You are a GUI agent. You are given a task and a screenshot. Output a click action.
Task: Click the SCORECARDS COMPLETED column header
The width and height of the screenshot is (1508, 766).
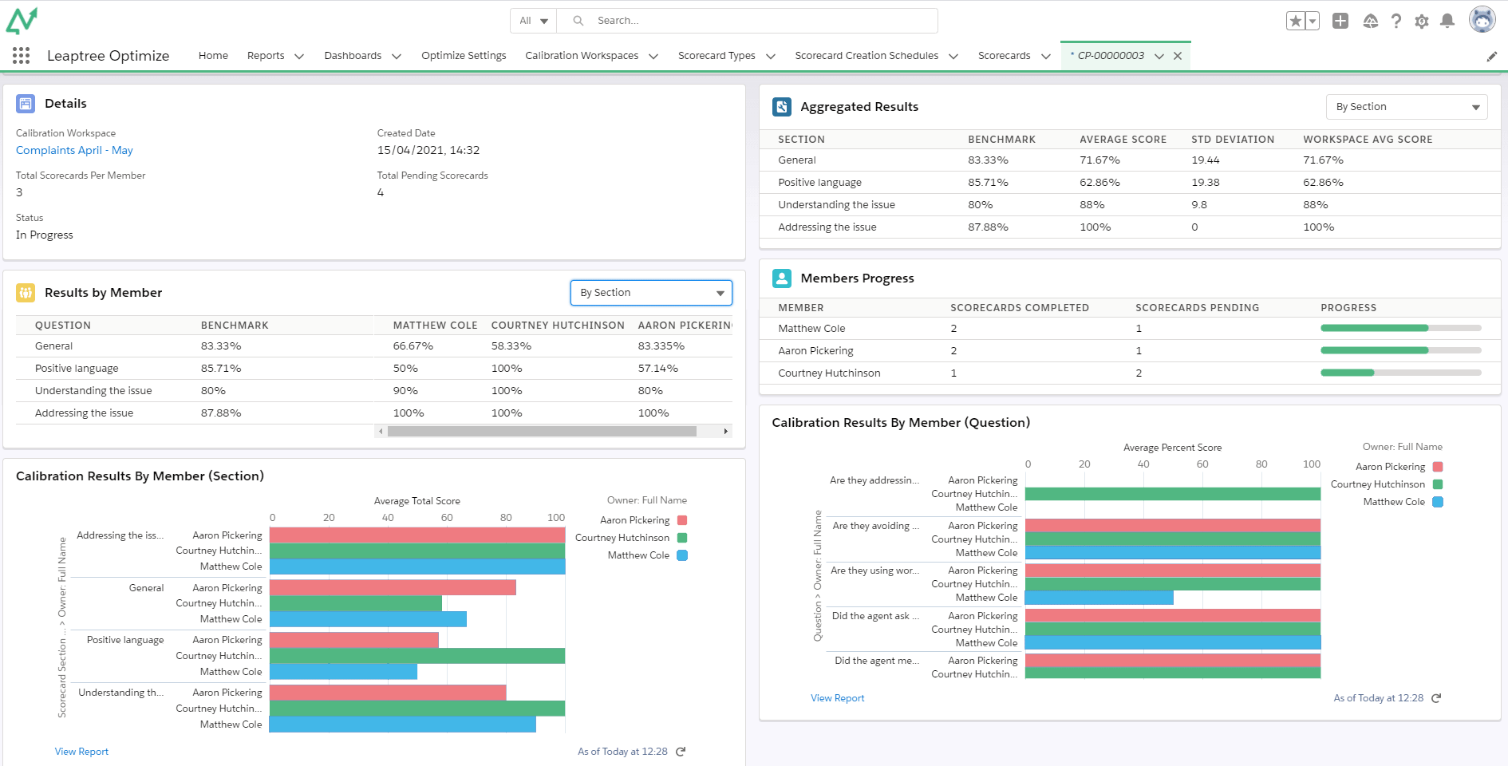click(1020, 308)
